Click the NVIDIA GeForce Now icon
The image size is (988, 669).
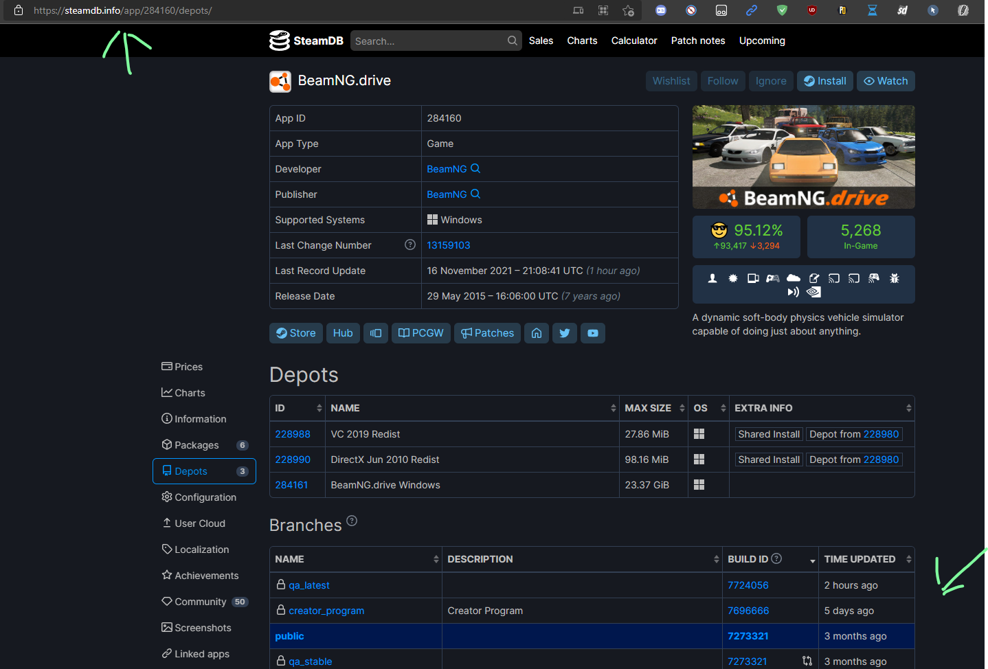(814, 292)
